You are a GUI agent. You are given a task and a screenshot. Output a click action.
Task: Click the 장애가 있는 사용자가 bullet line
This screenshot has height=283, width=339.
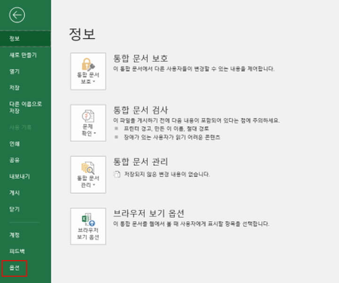pyautogui.click(x=172, y=137)
